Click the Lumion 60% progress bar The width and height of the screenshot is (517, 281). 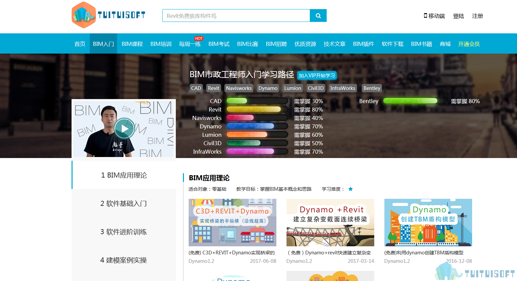pyautogui.click(x=257, y=134)
